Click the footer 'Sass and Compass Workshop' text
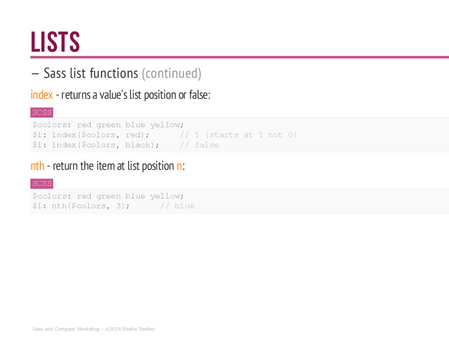This screenshot has width=449, height=347. point(66,329)
